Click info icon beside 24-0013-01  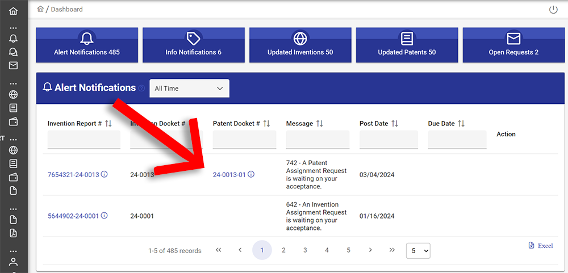251,174
